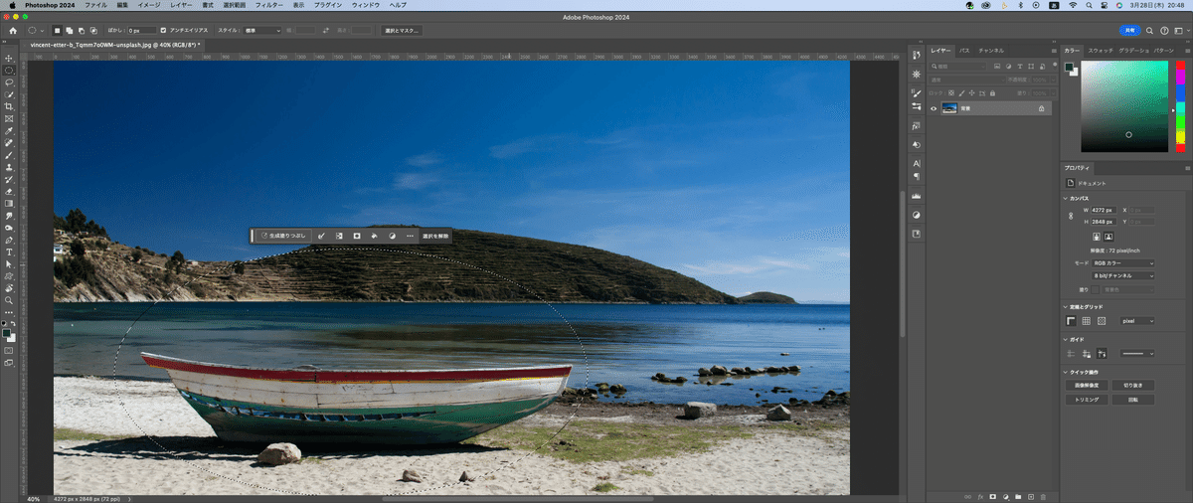Open Search icon in top right
The height and width of the screenshot is (503, 1193).
click(x=1147, y=31)
